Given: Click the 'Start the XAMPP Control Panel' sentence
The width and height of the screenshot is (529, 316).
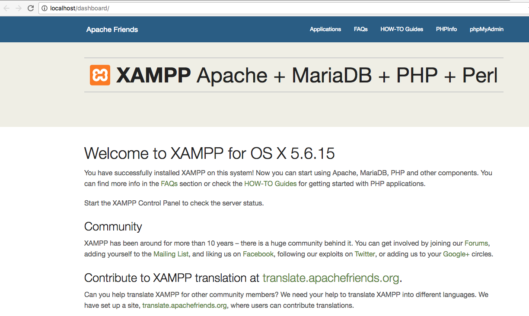Looking at the screenshot, I should 174,203.
